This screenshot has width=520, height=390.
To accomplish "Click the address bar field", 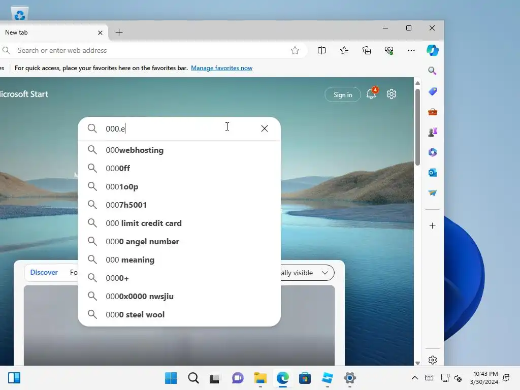I will [152, 50].
